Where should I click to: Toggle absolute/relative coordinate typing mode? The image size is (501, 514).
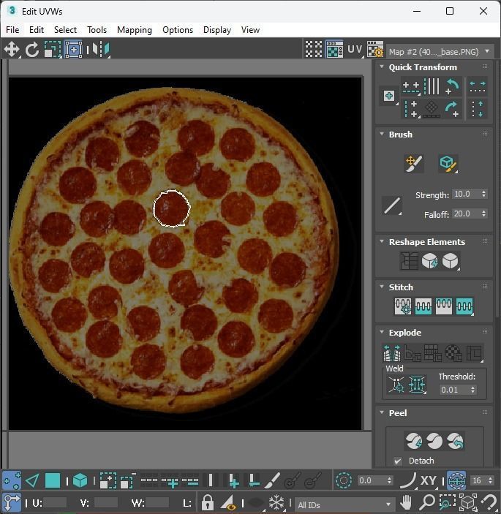tap(12, 502)
